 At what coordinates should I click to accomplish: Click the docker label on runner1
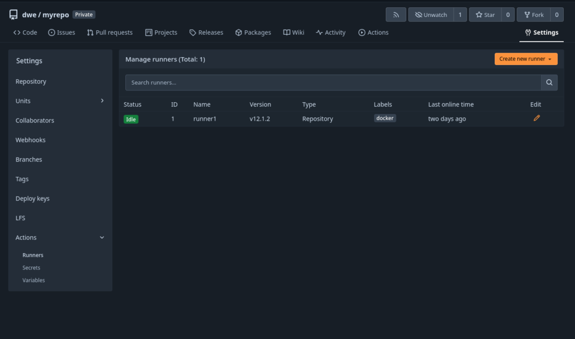[385, 118]
